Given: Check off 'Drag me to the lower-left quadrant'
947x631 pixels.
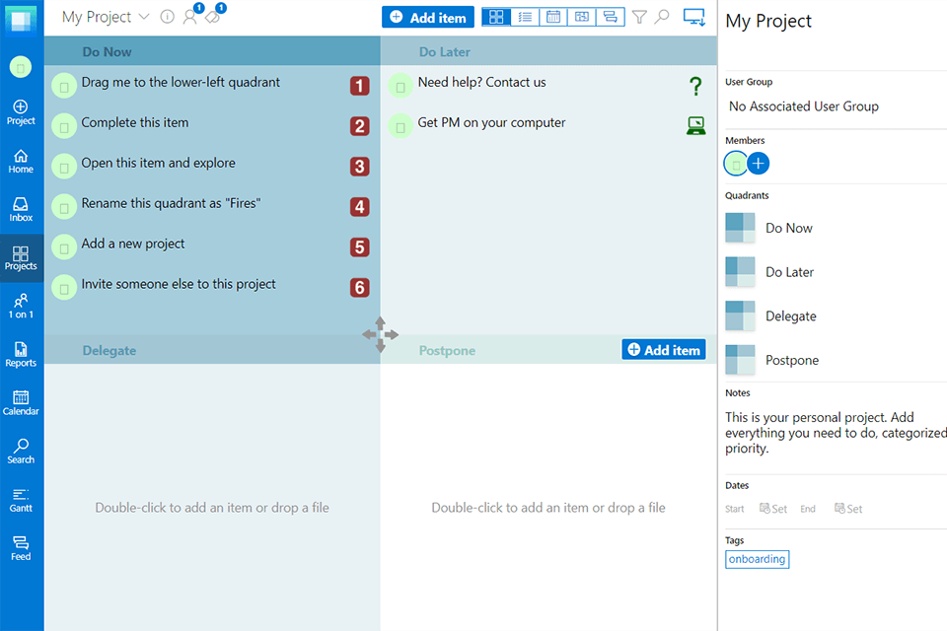Looking at the screenshot, I should (x=64, y=85).
